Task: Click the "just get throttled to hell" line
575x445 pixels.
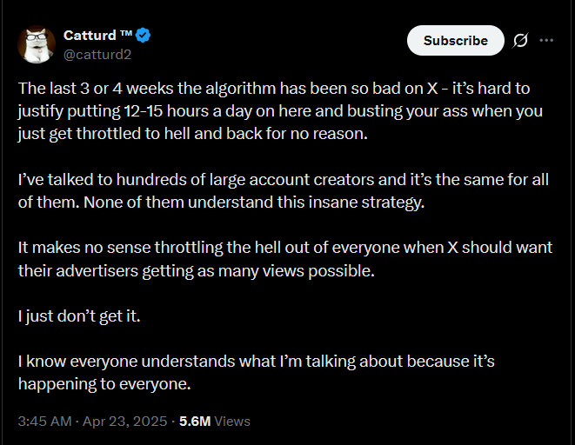Action: (x=193, y=134)
